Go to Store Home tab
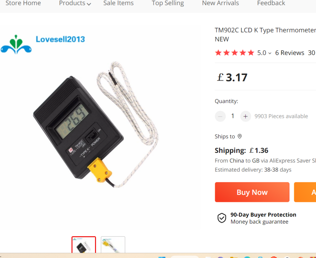Screen dimensions: 316x258 pos(23,3)
